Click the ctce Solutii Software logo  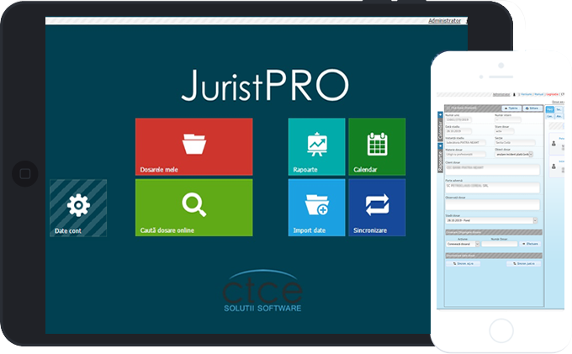point(262,291)
